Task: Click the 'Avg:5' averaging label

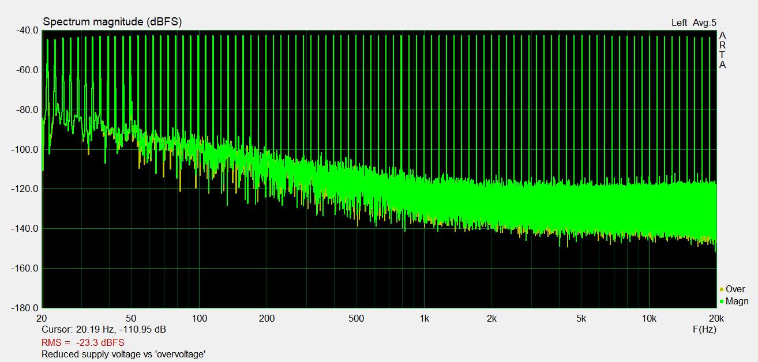Action: [704, 22]
